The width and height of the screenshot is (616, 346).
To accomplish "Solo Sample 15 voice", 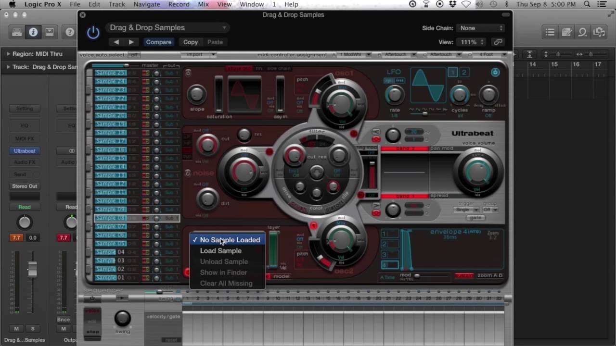I will 147,159.
